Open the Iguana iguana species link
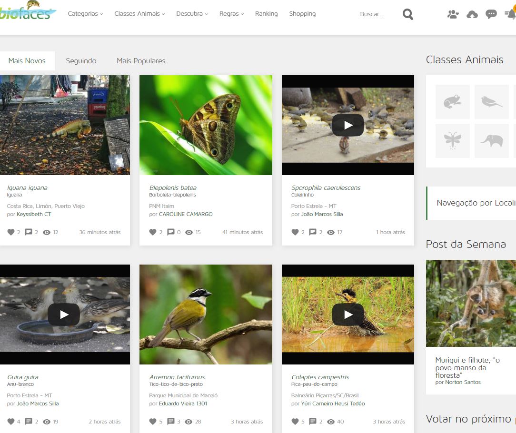Image resolution: width=516 pixels, height=433 pixels. pyautogui.click(x=27, y=187)
